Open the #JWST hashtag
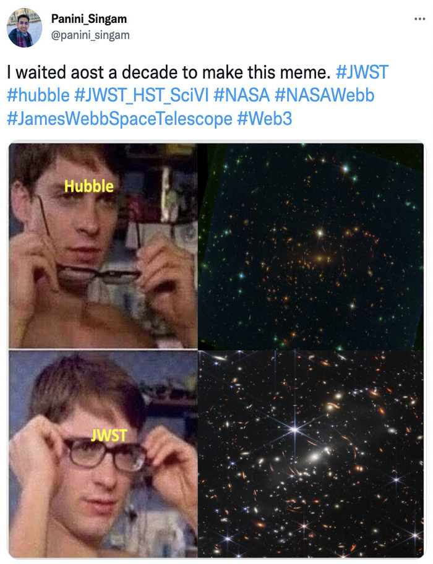Screen dimensions: 433x564 (362, 72)
